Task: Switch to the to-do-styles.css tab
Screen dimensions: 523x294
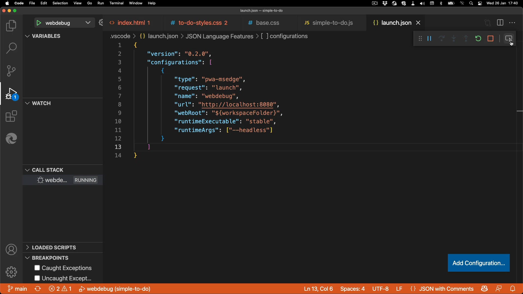Action: (x=202, y=23)
